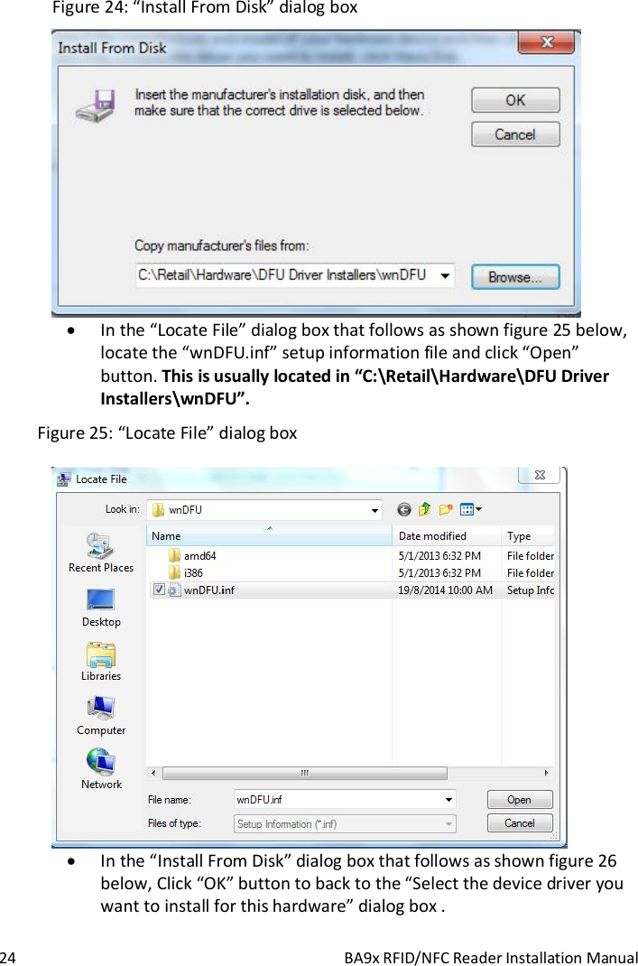Viewport: 638px width, 966px height.
Task: Select the i386 folder
Action: (193, 573)
